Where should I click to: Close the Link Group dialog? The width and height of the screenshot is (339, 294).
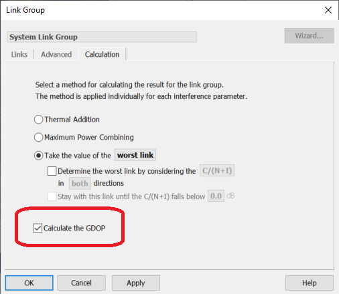coord(328,10)
